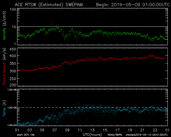
Task: Click the 100 tick on density axis
Action: (12, 9)
